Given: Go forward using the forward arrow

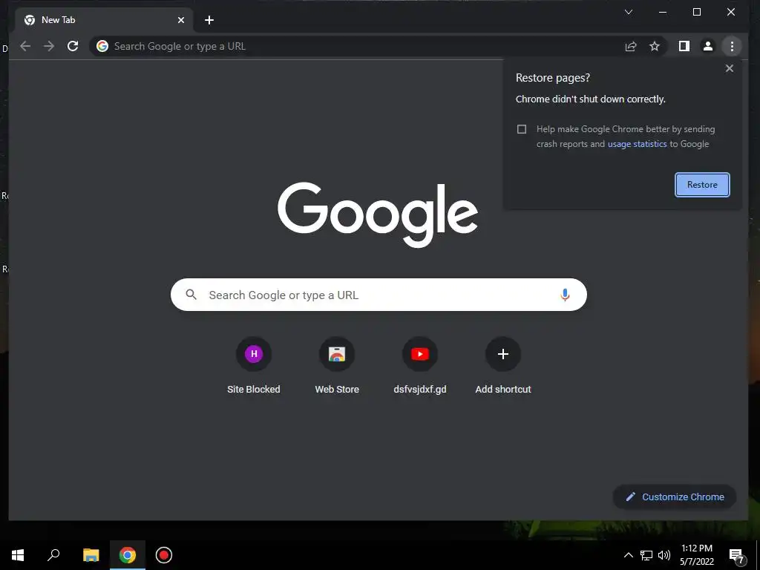Looking at the screenshot, I should coord(49,46).
